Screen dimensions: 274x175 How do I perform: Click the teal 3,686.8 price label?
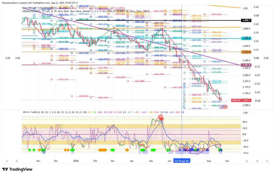point(246,38)
